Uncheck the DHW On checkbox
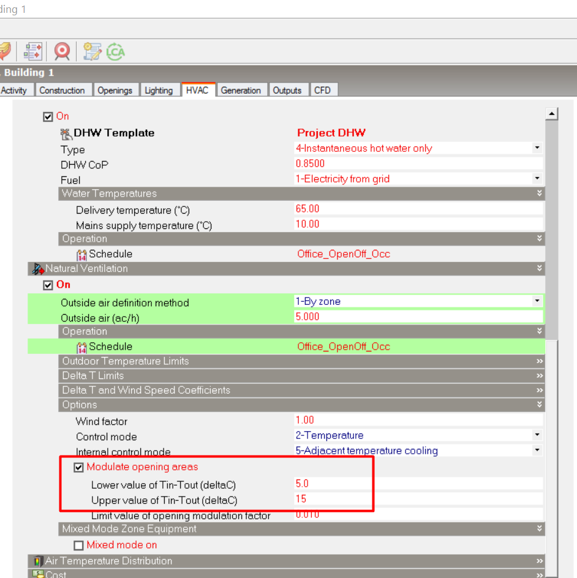The width and height of the screenshot is (577, 578). pos(48,117)
